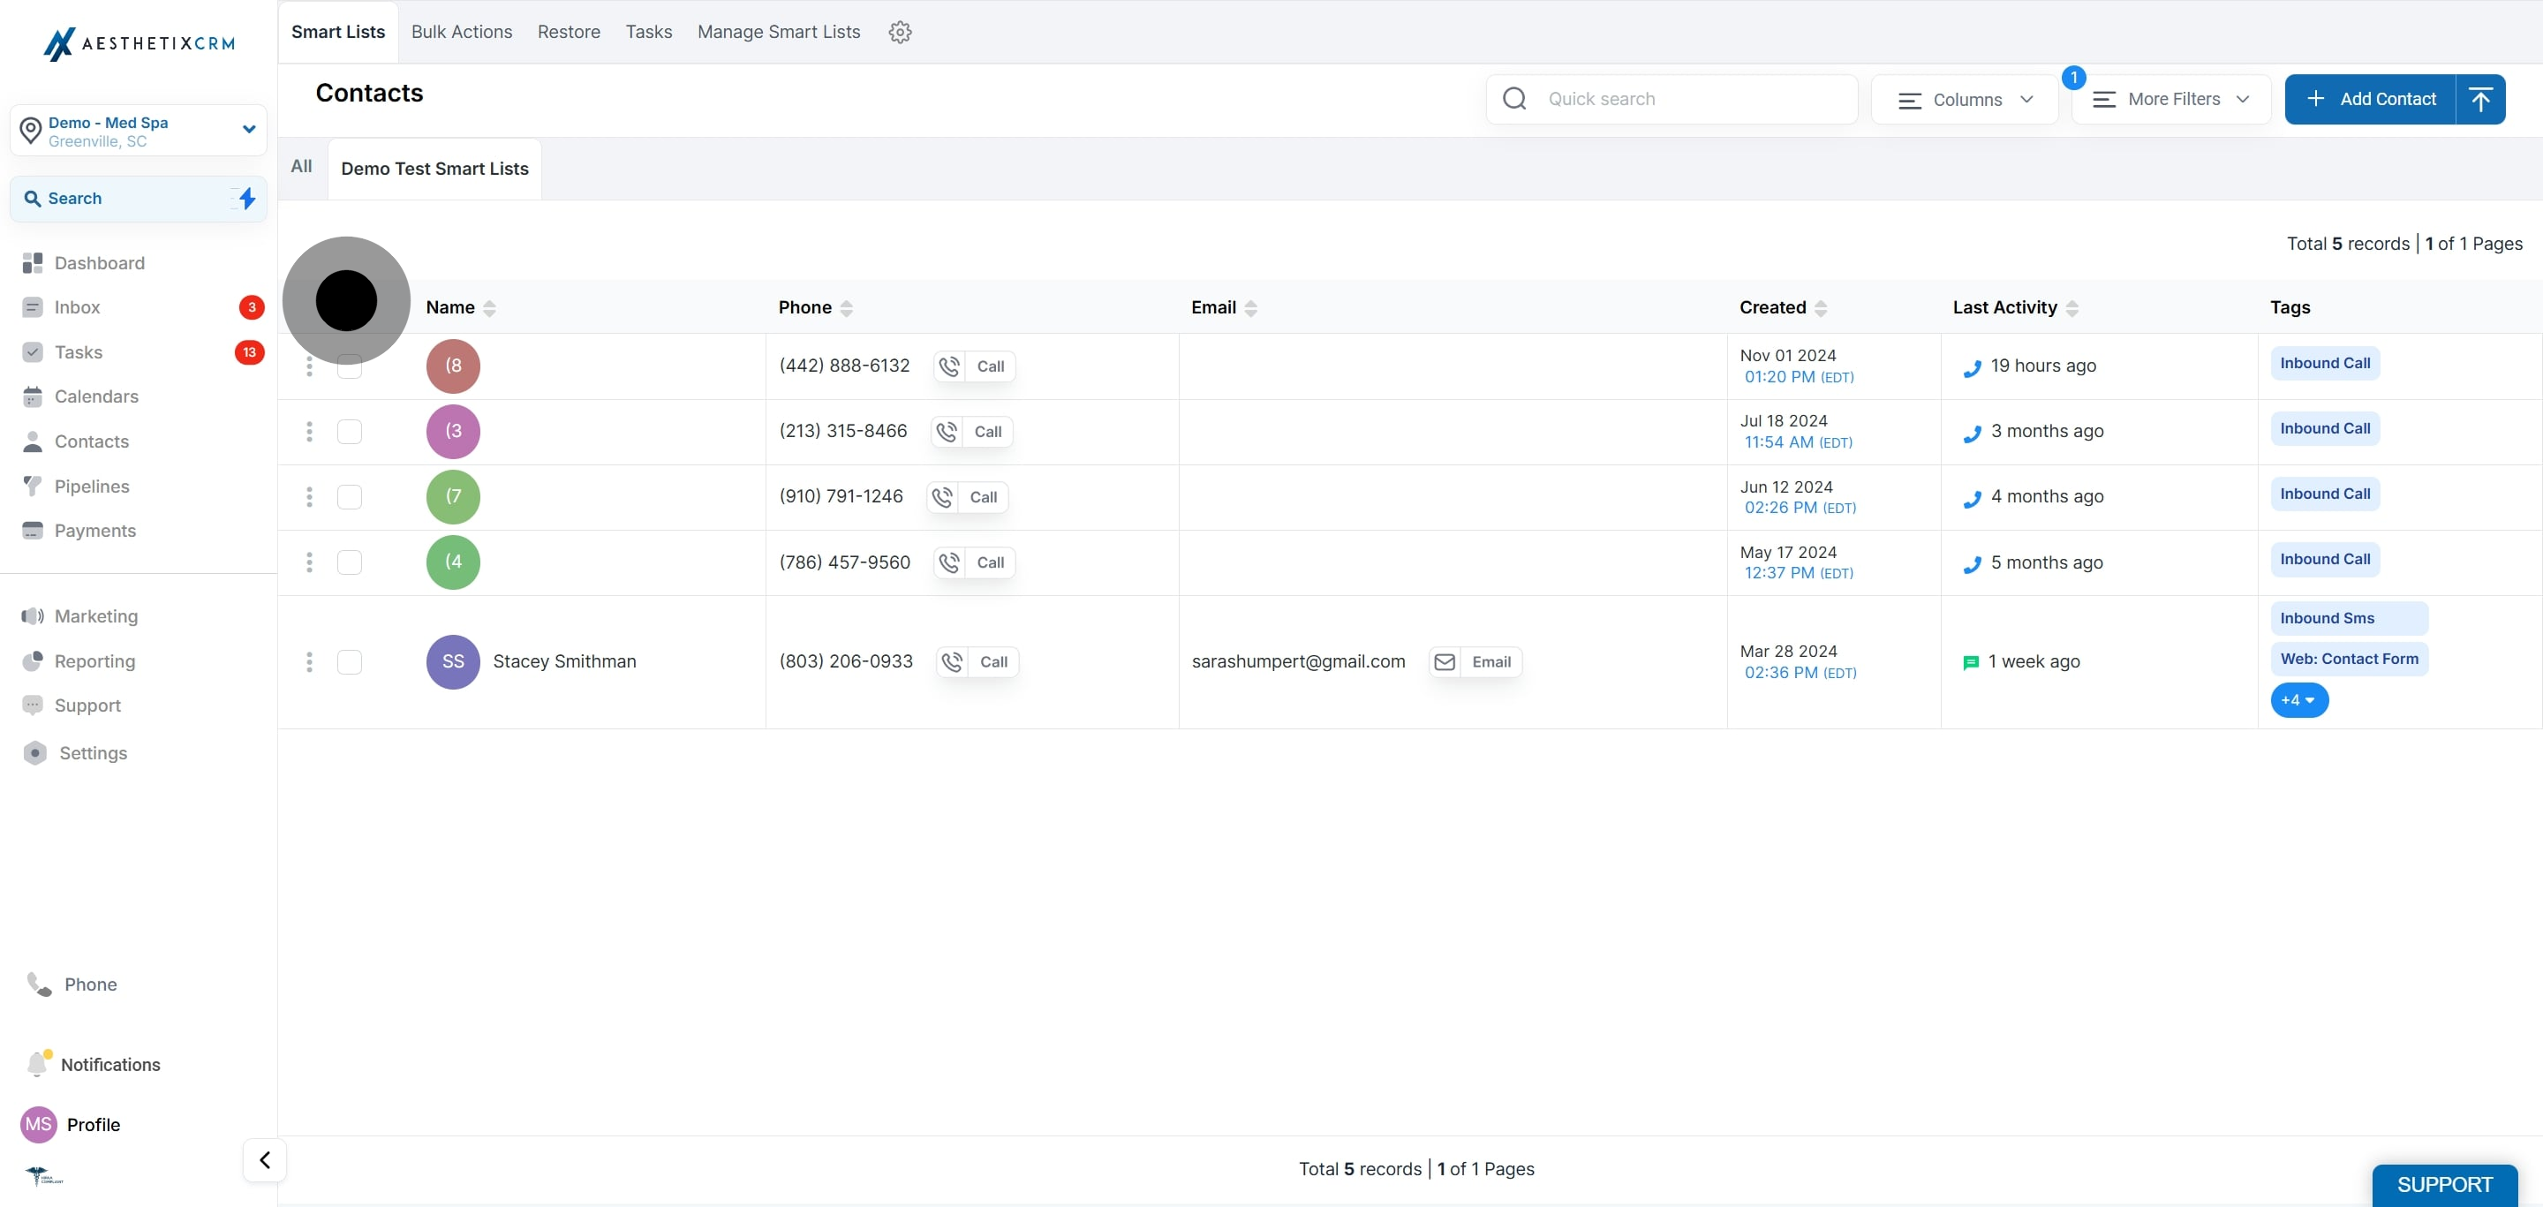Open the More Filters dropdown
Viewport: 2543px width, 1207px height.
click(x=2171, y=100)
